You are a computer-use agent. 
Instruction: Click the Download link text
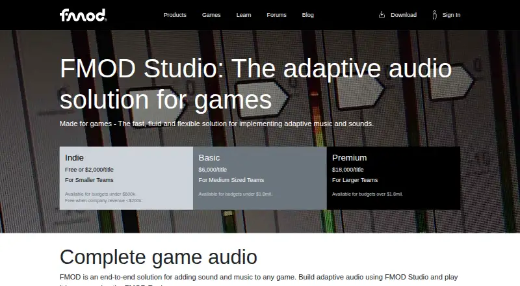click(404, 15)
